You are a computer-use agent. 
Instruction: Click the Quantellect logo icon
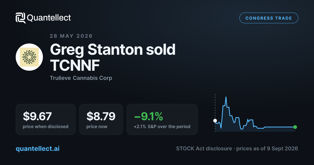tap(21, 18)
